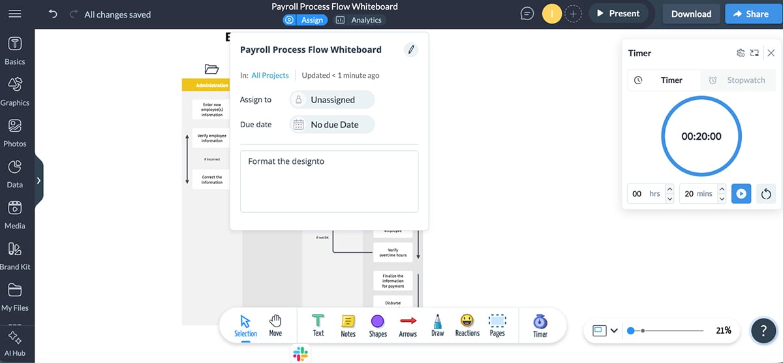Select the Notes sticky tool

348,325
